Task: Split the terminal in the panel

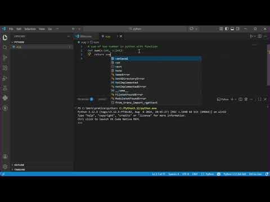Action: 240,99
